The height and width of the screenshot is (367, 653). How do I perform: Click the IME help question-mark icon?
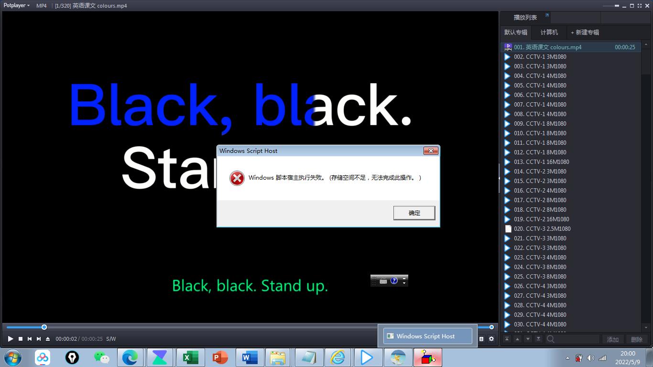[x=394, y=281]
